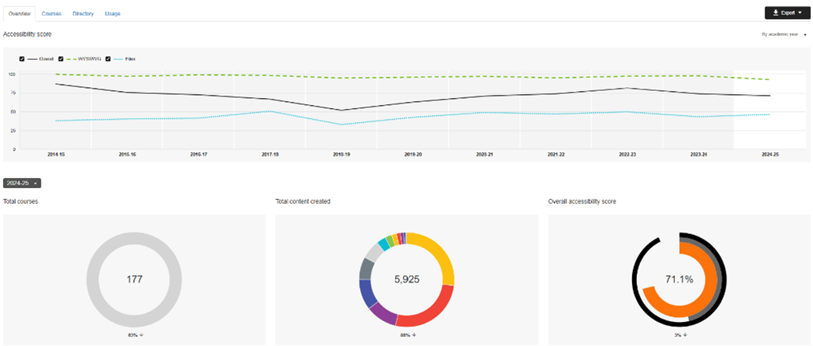Open the Courses tab
Screen dimensions: 813x346
point(51,13)
